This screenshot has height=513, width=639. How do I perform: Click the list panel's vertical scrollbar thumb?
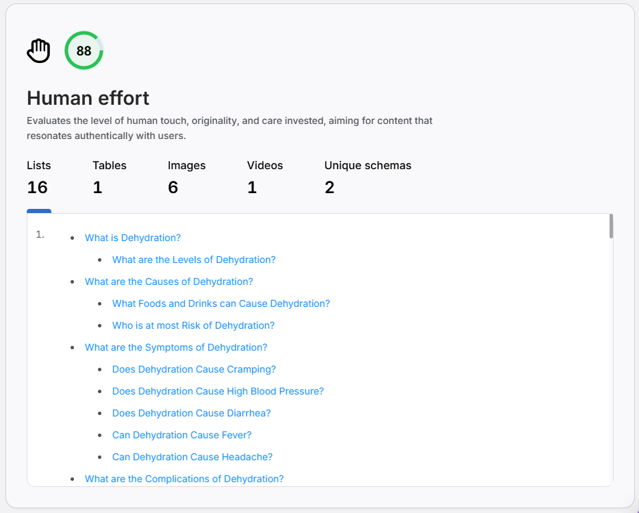(611, 226)
